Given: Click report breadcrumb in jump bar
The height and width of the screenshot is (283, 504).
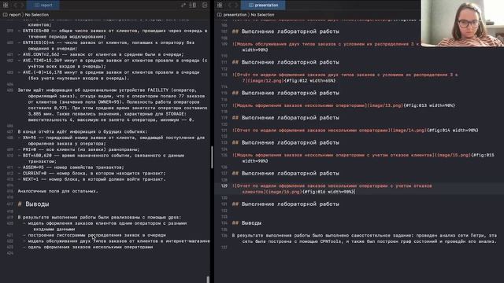Looking at the screenshot, I should [12, 15].
